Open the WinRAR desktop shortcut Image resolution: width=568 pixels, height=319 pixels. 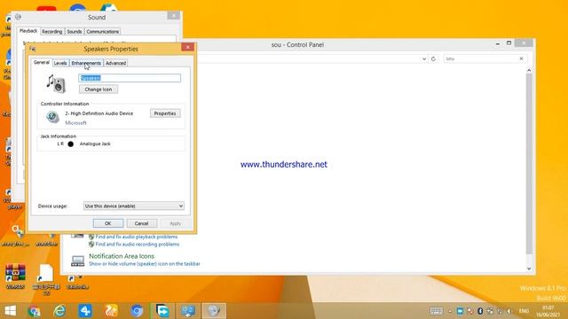15,276
